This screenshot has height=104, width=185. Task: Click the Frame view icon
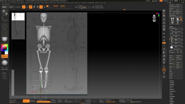click(x=164, y=49)
